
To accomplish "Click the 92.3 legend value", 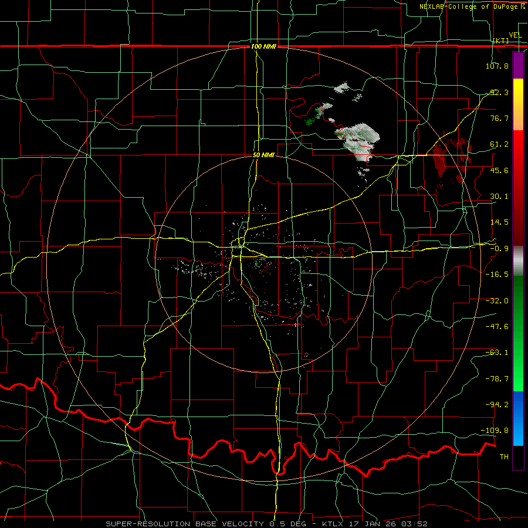I will [499, 92].
